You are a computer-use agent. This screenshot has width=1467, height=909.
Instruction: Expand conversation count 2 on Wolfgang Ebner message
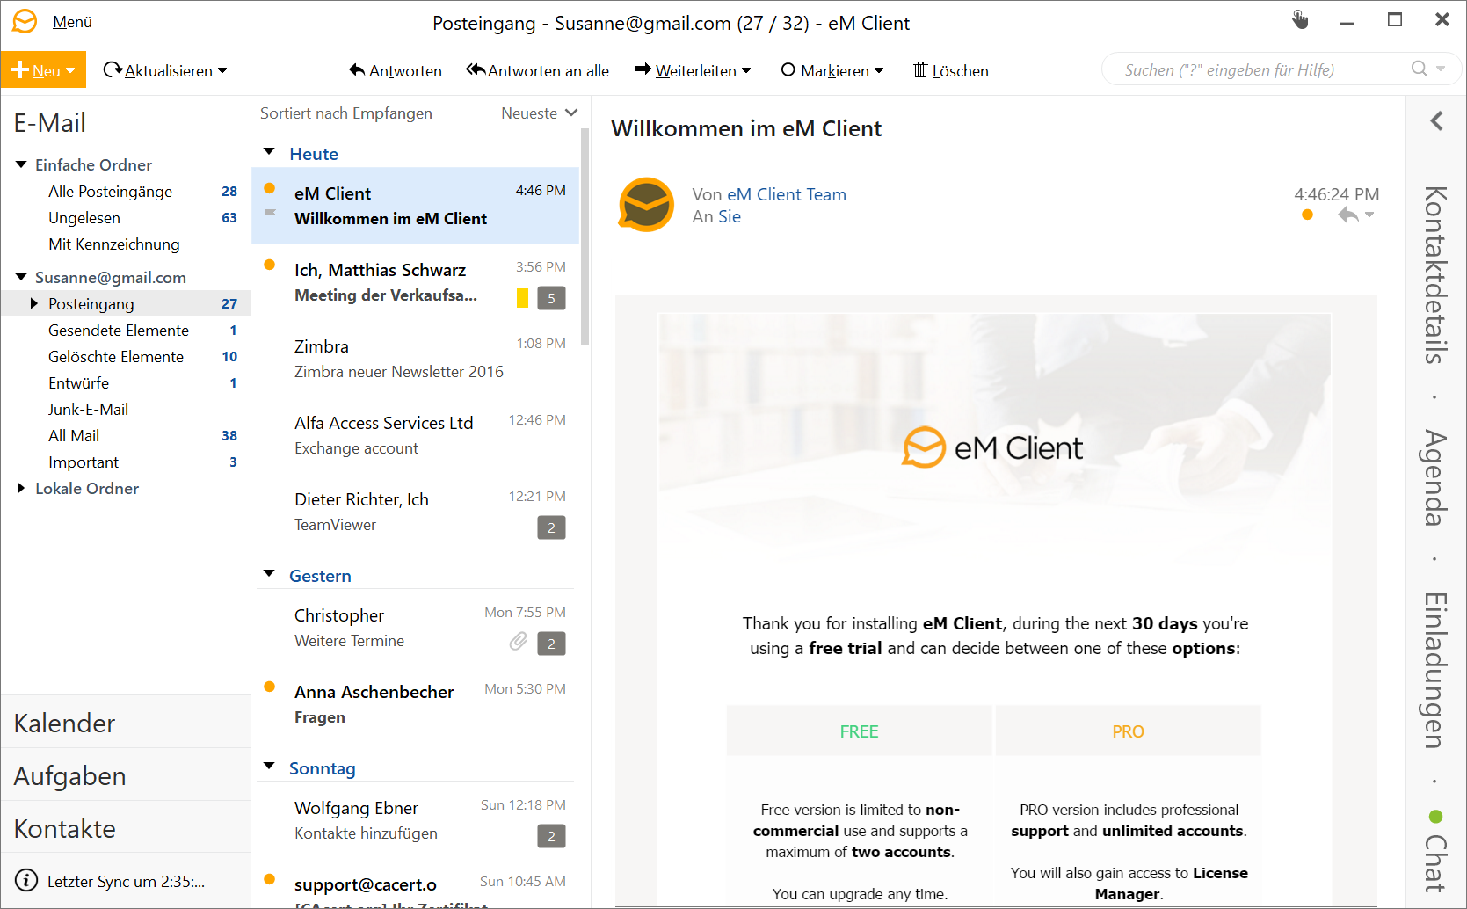(551, 836)
